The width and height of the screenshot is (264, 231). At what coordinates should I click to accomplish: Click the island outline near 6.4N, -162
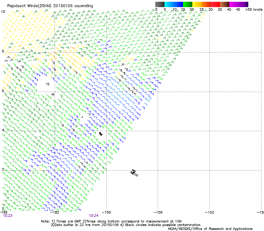[48, 84]
